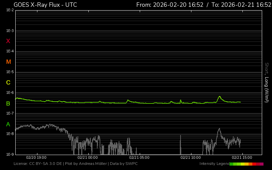Select the 02/21 05:00 time axis label

(139, 158)
